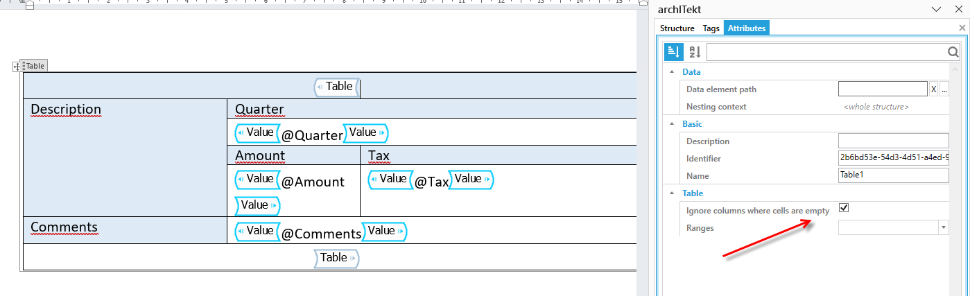Select closing Value tag after @Quarter
This screenshot has height=296, width=970.
click(366, 132)
